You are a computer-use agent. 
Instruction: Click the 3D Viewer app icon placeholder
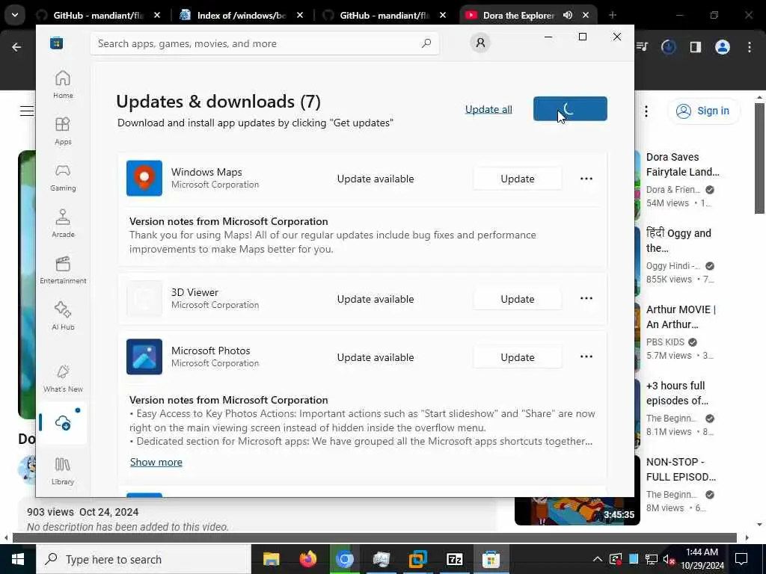144,298
